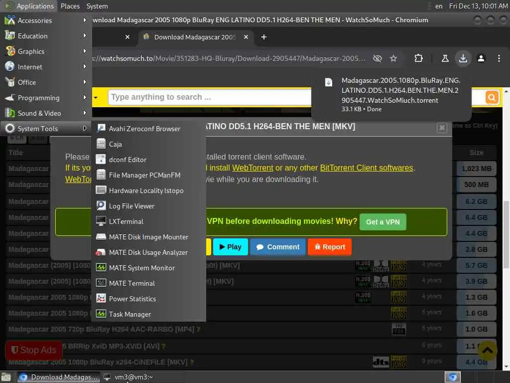Select the System Tools menu category

pyautogui.click(x=46, y=129)
